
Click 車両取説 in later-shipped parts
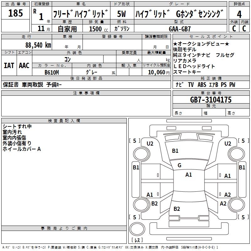(x=33, y=85)
